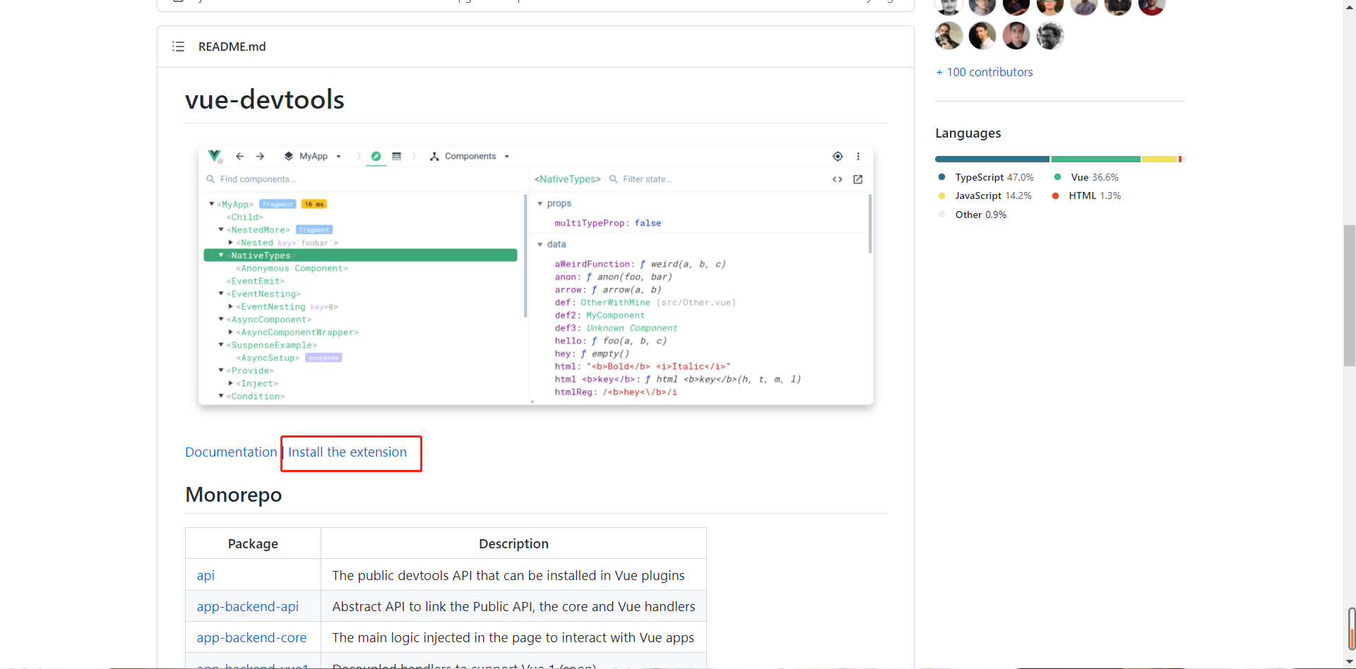
Task: Click the Package column header
Action: pos(253,543)
